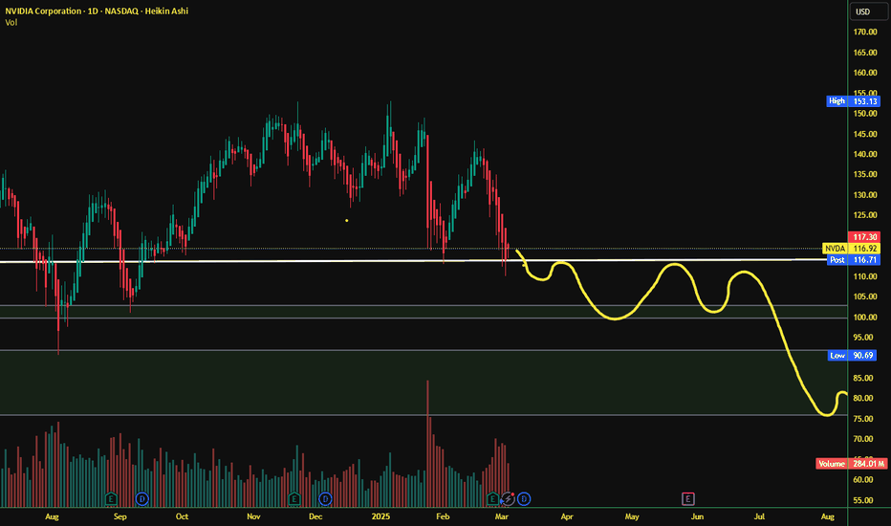Image resolution: width=891 pixels, height=526 pixels.
Task: Click the Volume 284.01 M label
Action: [851, 464]
